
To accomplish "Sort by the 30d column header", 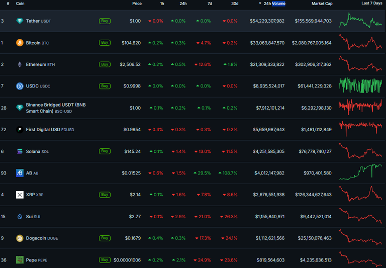I will pyautogui.click(x=235, y=4).
